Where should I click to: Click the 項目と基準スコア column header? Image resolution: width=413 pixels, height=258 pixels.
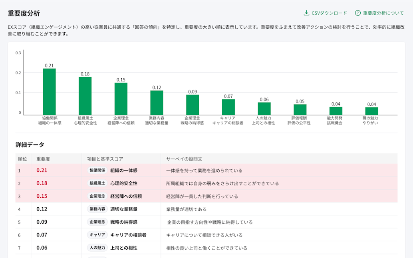105,159
